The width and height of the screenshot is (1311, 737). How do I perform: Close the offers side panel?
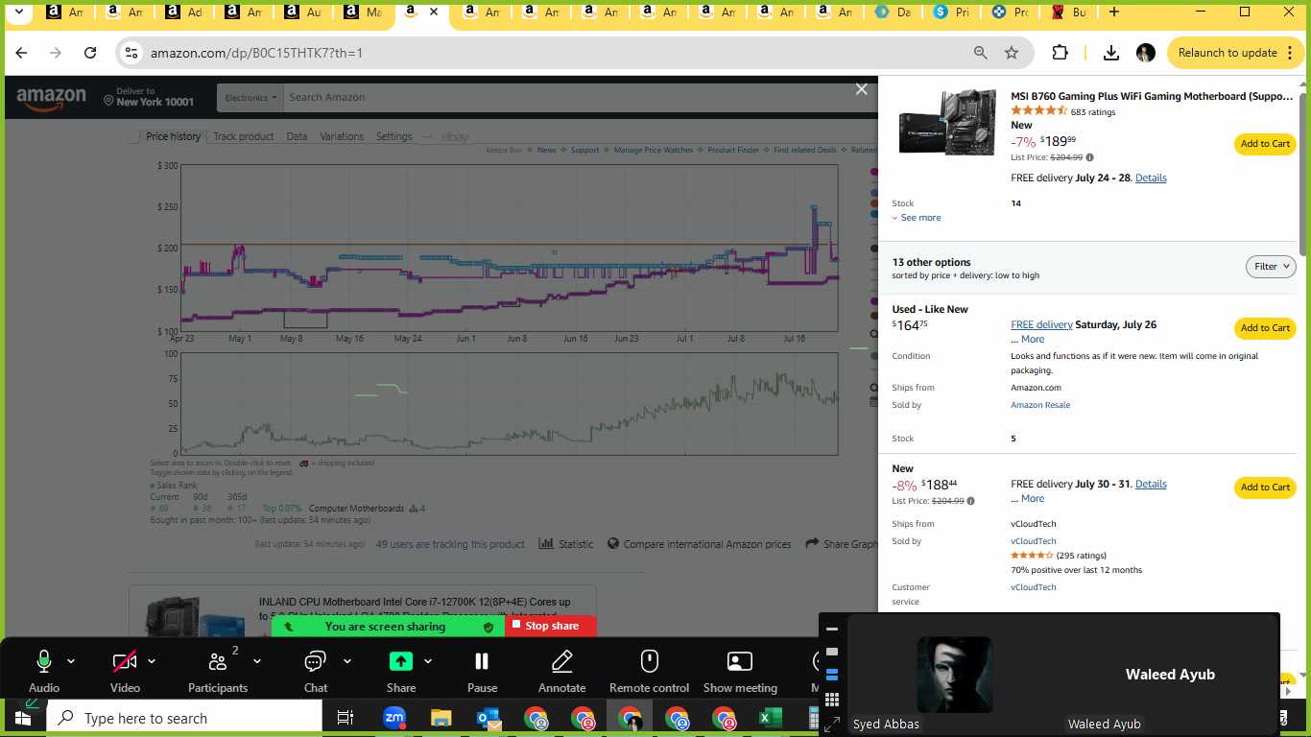(x=862, y=89)
